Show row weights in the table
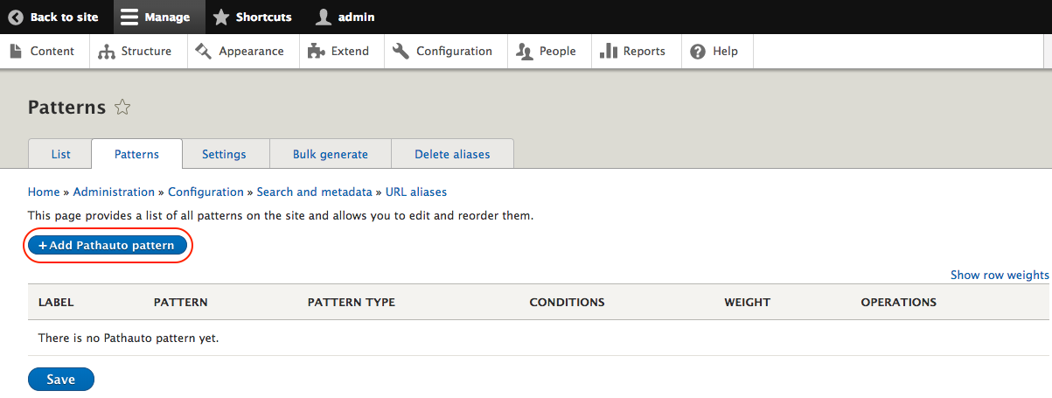Screen dimensions: 1052x398 coord(1000,275)
